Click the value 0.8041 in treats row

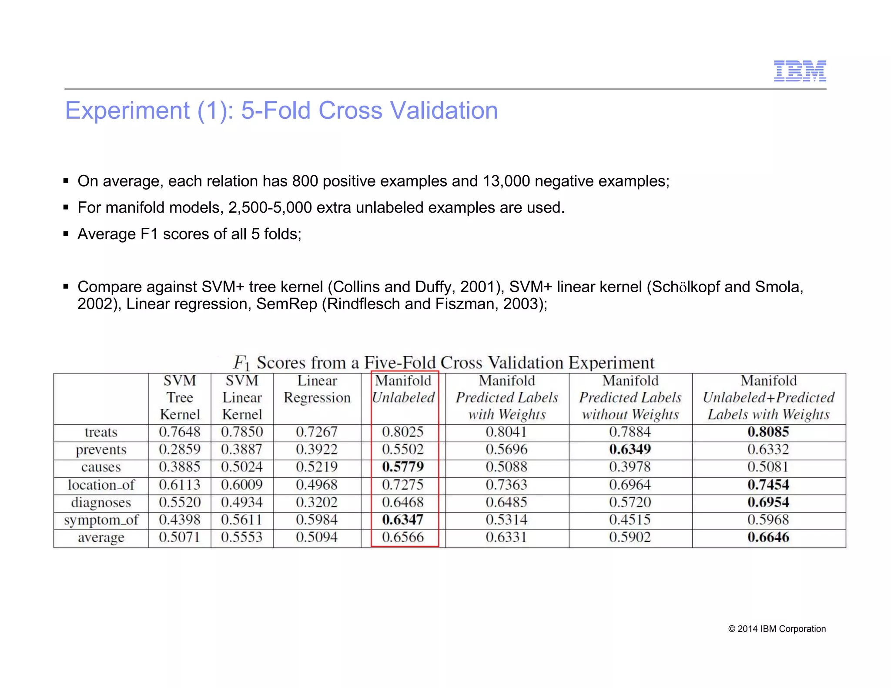(x=506, y=432)
